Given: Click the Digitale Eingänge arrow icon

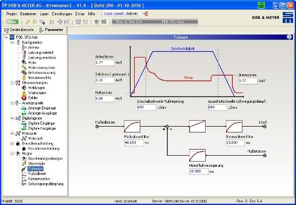Looking at the screenshot, I should 24,123.
